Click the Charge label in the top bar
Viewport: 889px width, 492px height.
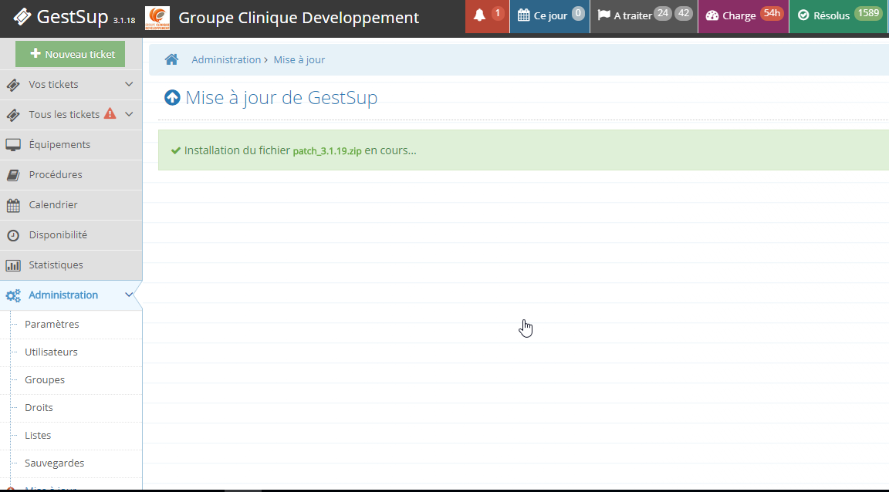[x=739, y=16]
